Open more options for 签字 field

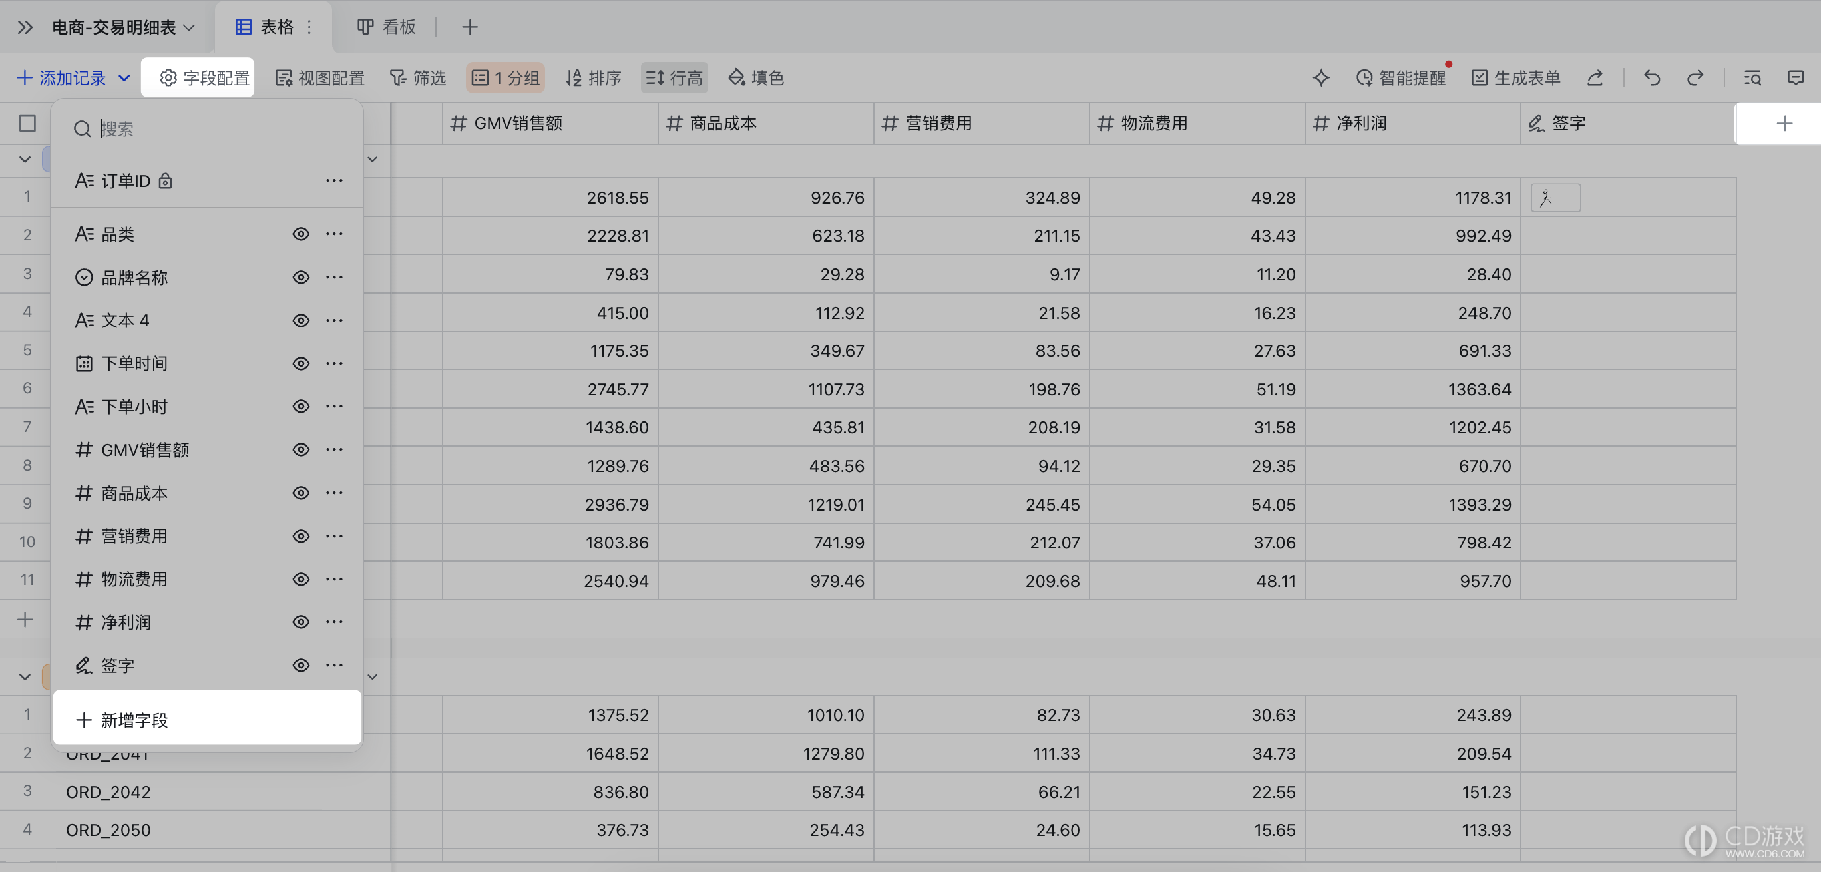pyautogui.click(x=334, y=665)
